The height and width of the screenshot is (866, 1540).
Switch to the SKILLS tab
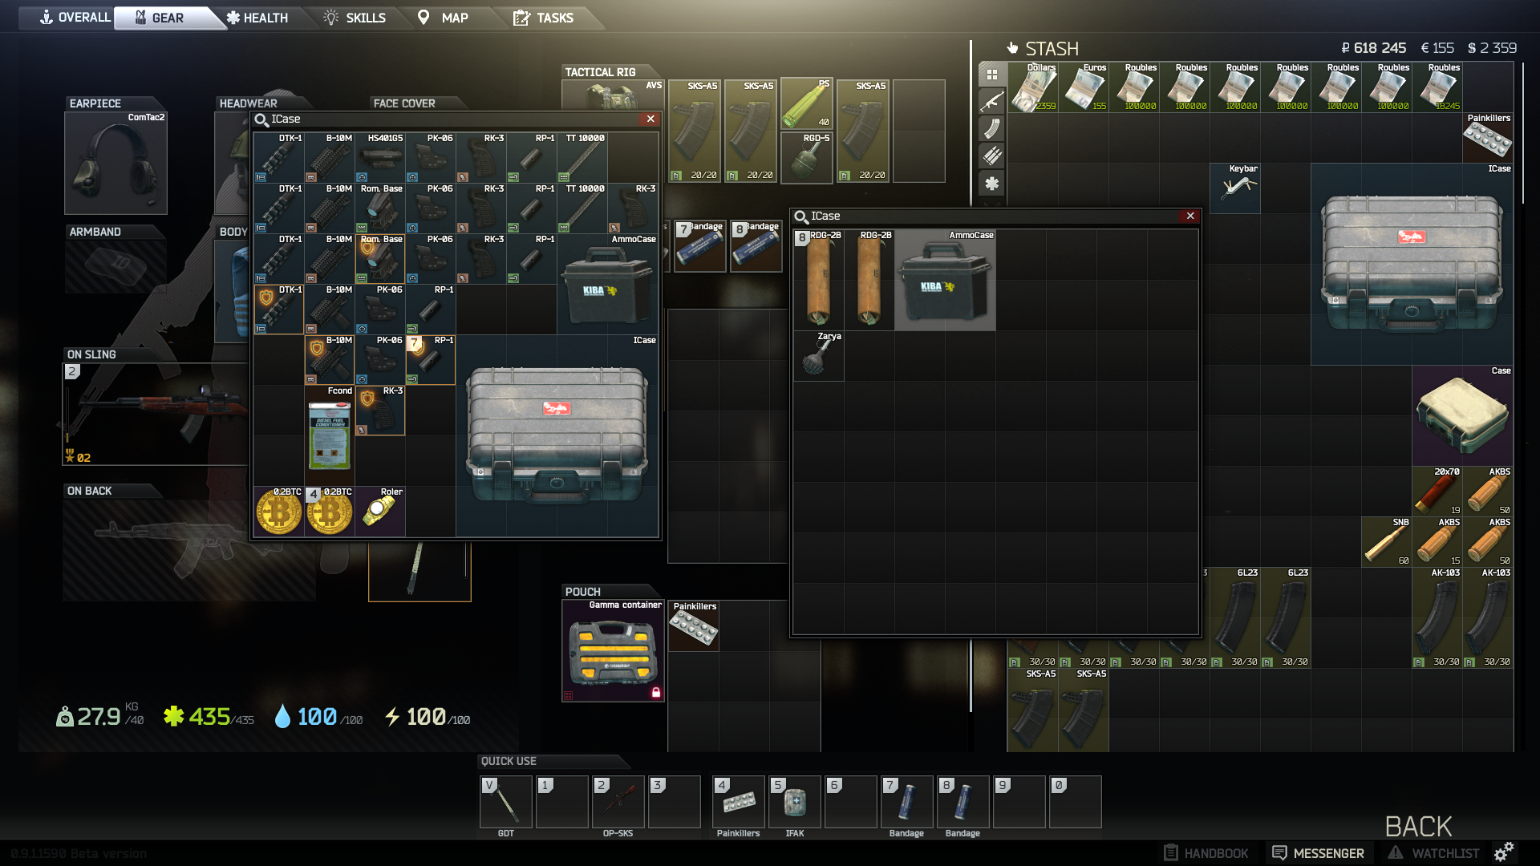356,17
